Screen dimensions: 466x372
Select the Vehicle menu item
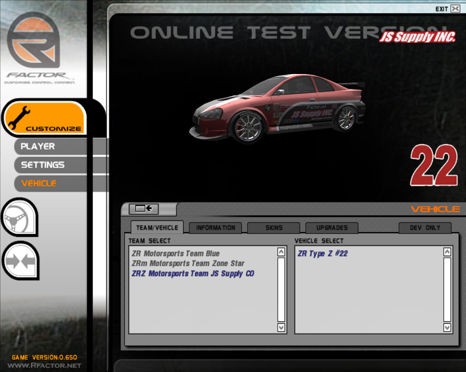[51, 184]
